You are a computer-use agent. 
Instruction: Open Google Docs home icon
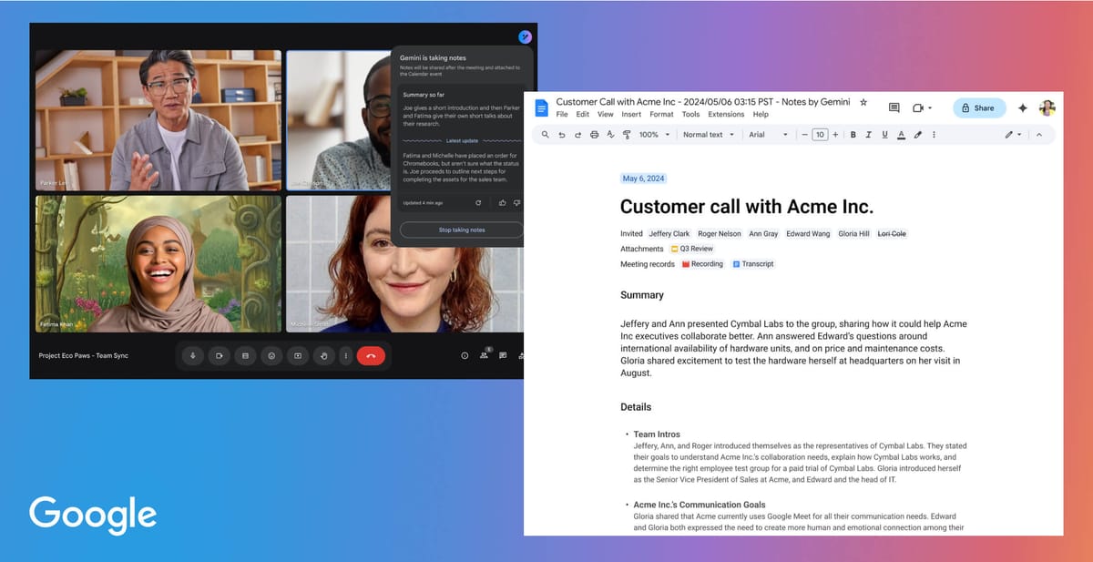541,108
